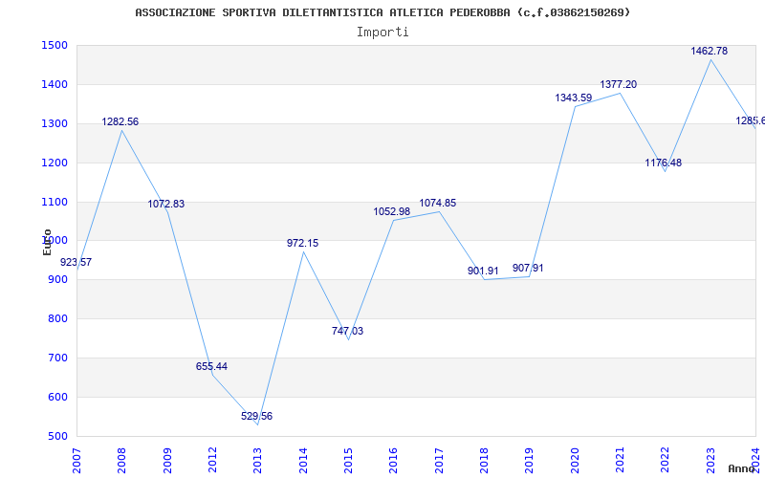Click the x-axis year 2014
The width and height of the screenshot is (765, 478).
click(x=303, y=461)
